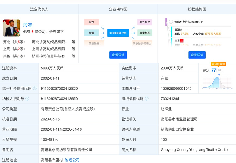Click the 37.5% share ratio of 田海涛

point(185,34)
